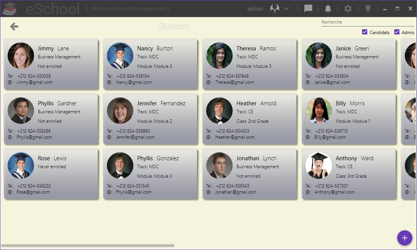417x250 pixels.
Task: Select the Students page title
Action: [x=174, y=26]
